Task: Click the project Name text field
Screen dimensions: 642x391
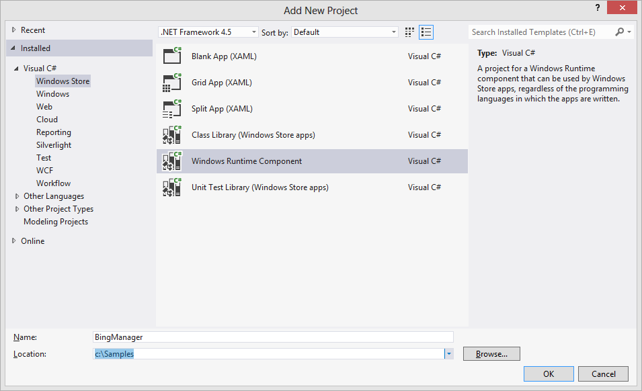Action: [273, 337]
